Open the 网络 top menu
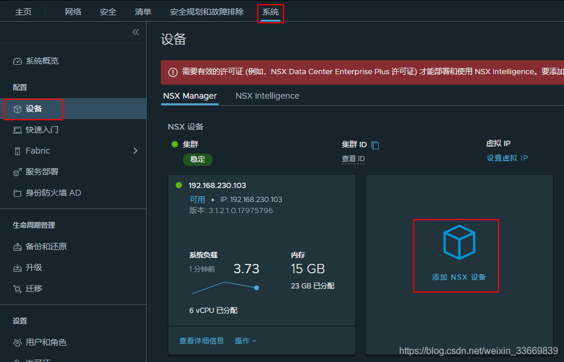Screen dimensions: 564x362 click(73, 12)
